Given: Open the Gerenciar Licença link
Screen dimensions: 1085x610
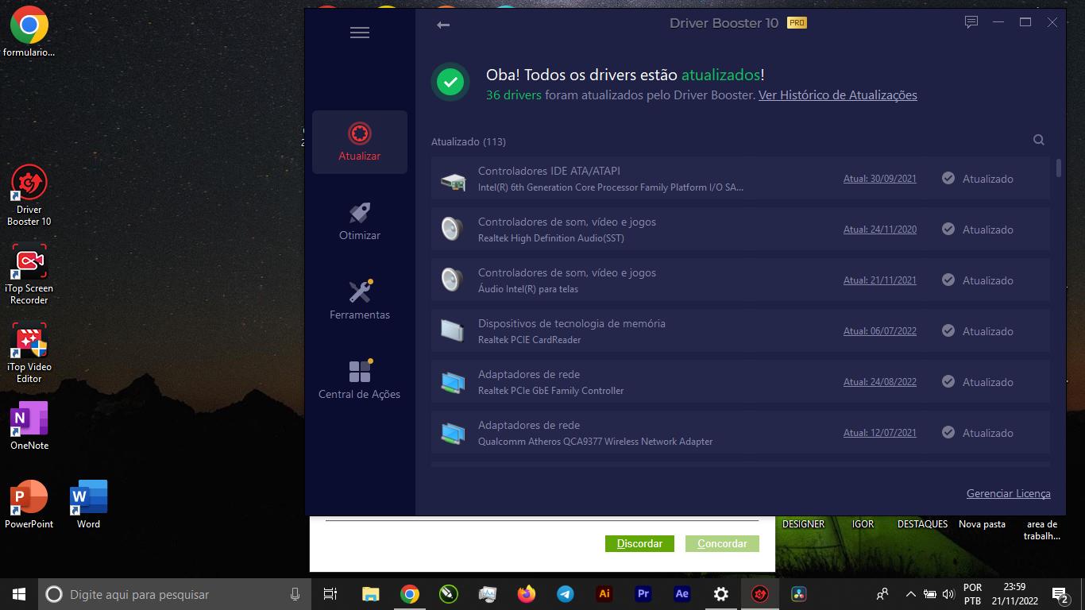Looking at the screenshot, I should [1008, 493].
